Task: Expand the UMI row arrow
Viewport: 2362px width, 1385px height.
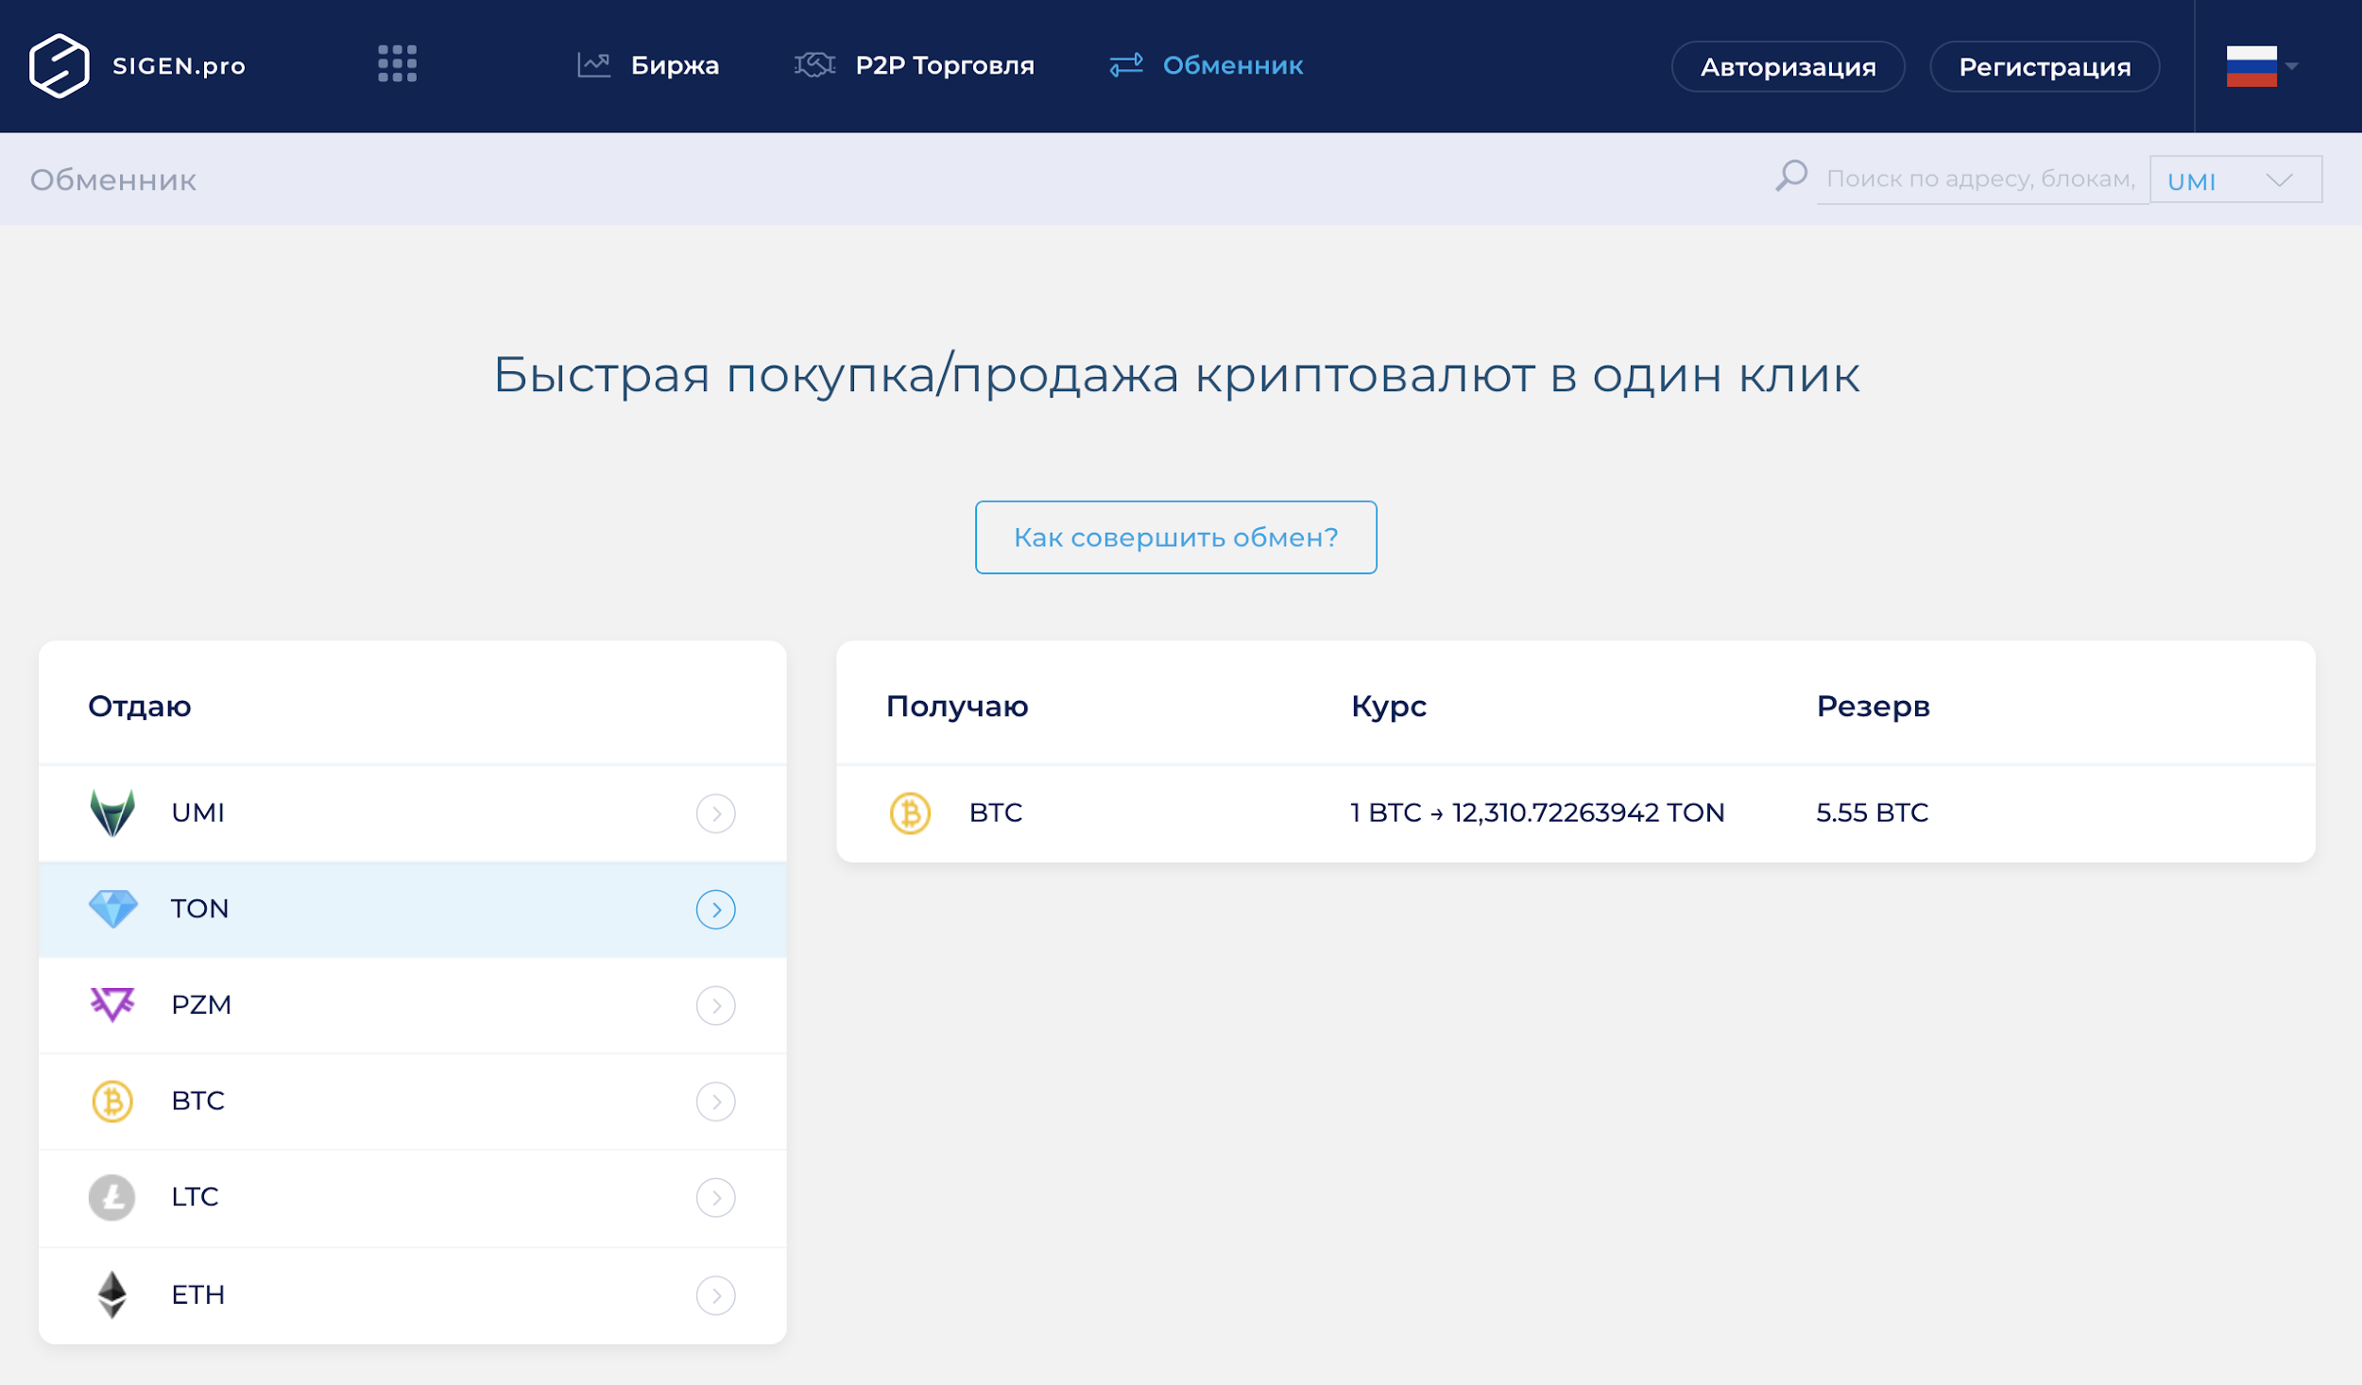Action: click(x=715, y=813)
